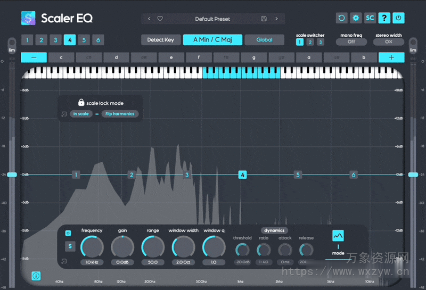Image resolution: width=426 pixels, height=290 pixels.
Task: Toggle note b in scale row
Action: [364, 57]
